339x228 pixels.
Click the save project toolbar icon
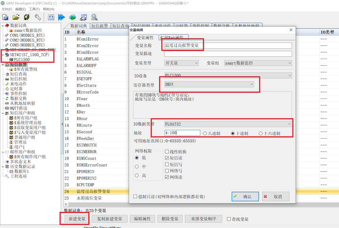coord(27,17)
